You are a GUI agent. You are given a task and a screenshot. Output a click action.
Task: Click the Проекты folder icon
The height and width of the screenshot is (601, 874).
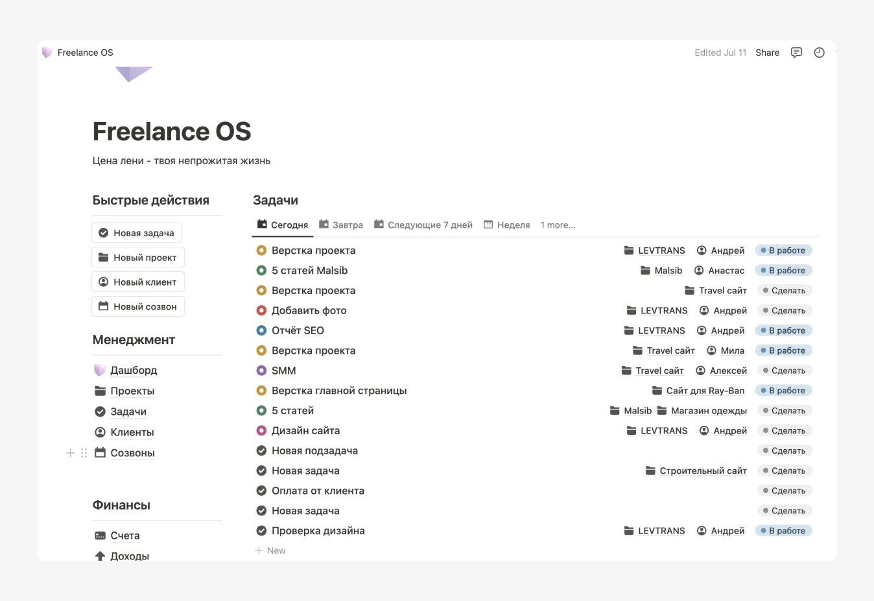[100, 391]
